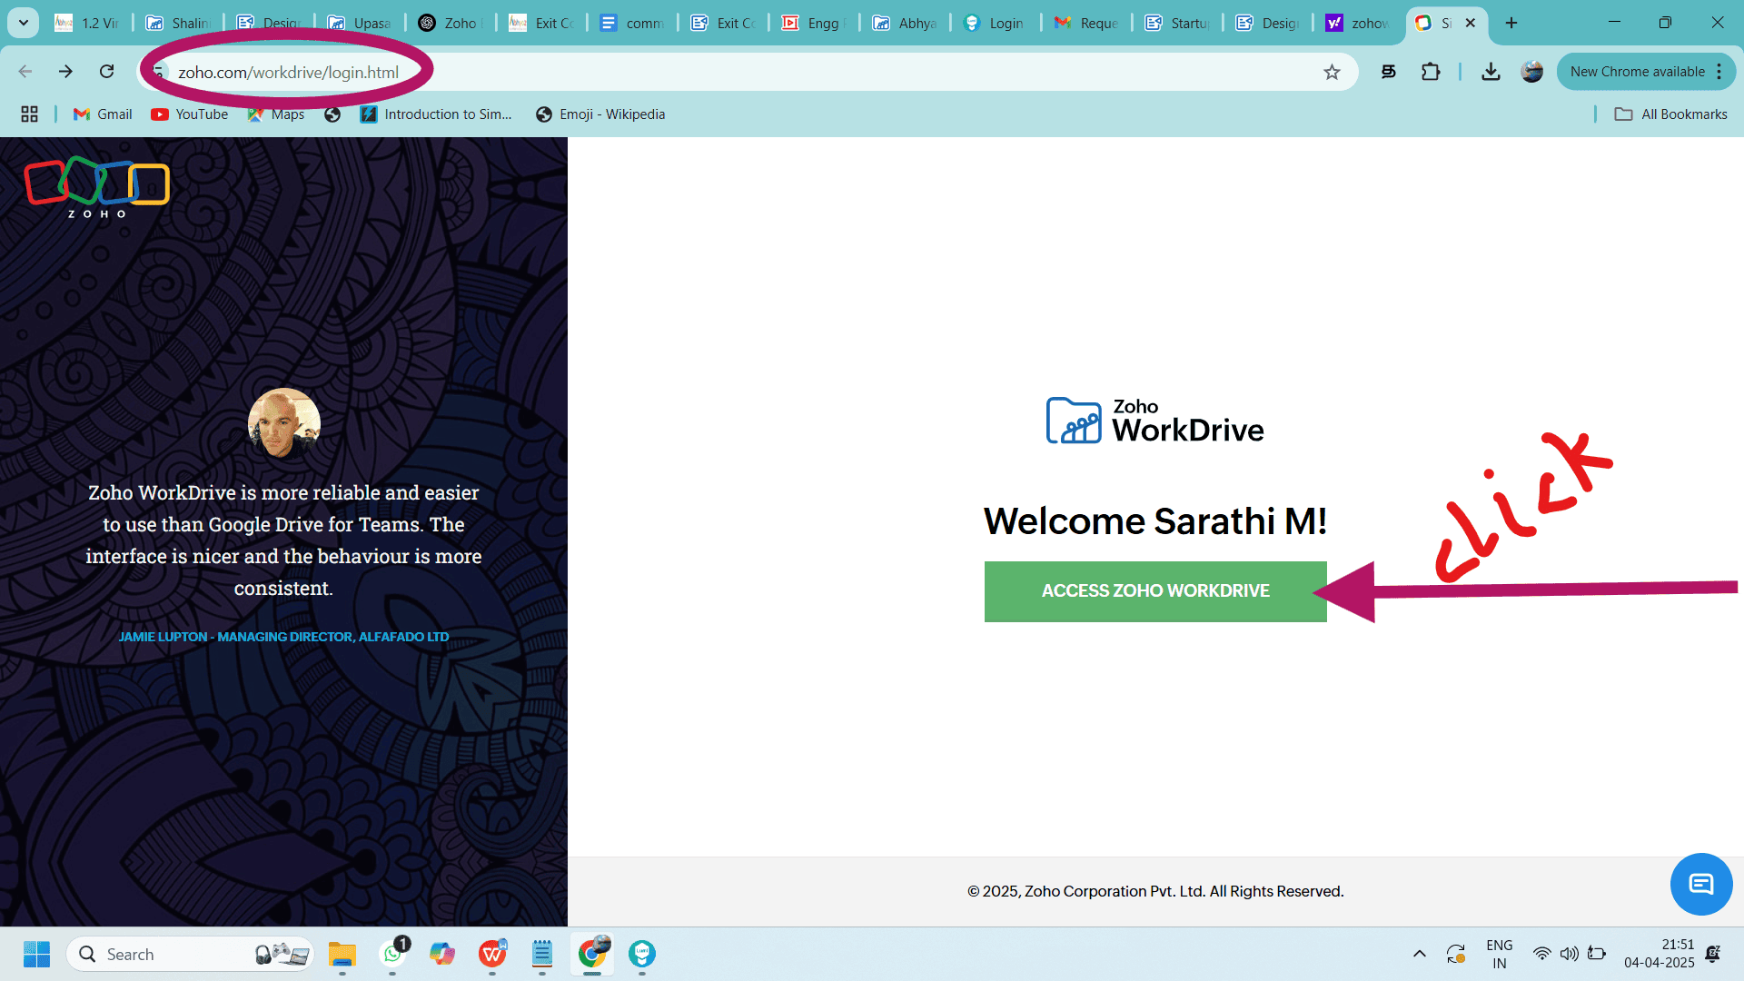Image resolution: width=1744 pixels, height=981 pixels.
Task: Expand the tab search dropdown arrow
Action: [24, 23]
